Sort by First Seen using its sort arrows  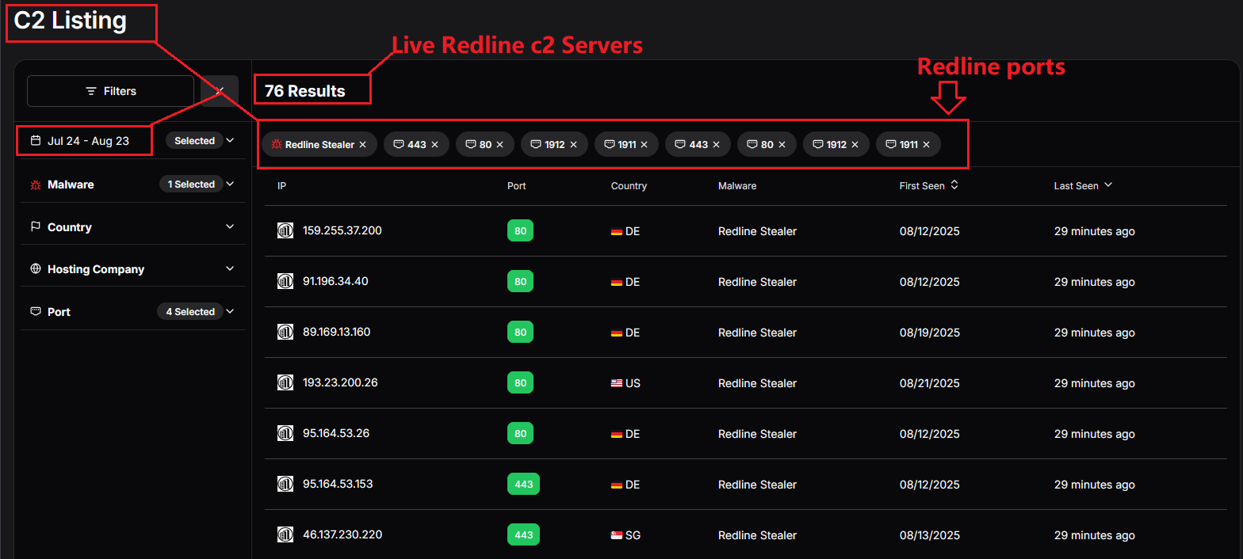954,185
